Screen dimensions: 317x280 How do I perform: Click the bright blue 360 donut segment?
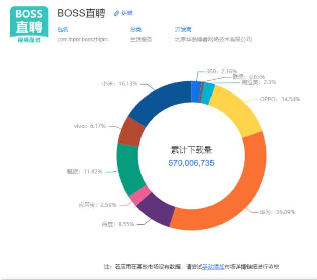click(196, 91)
